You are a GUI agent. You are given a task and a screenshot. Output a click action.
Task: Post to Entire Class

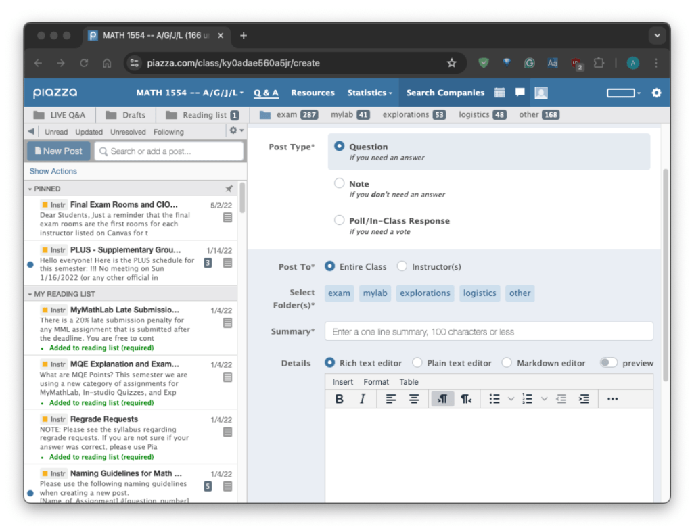(329, 266)
